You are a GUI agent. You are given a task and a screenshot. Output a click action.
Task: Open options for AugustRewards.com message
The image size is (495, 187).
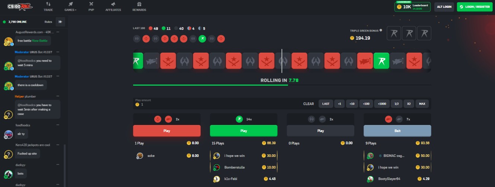click(58, 32)
